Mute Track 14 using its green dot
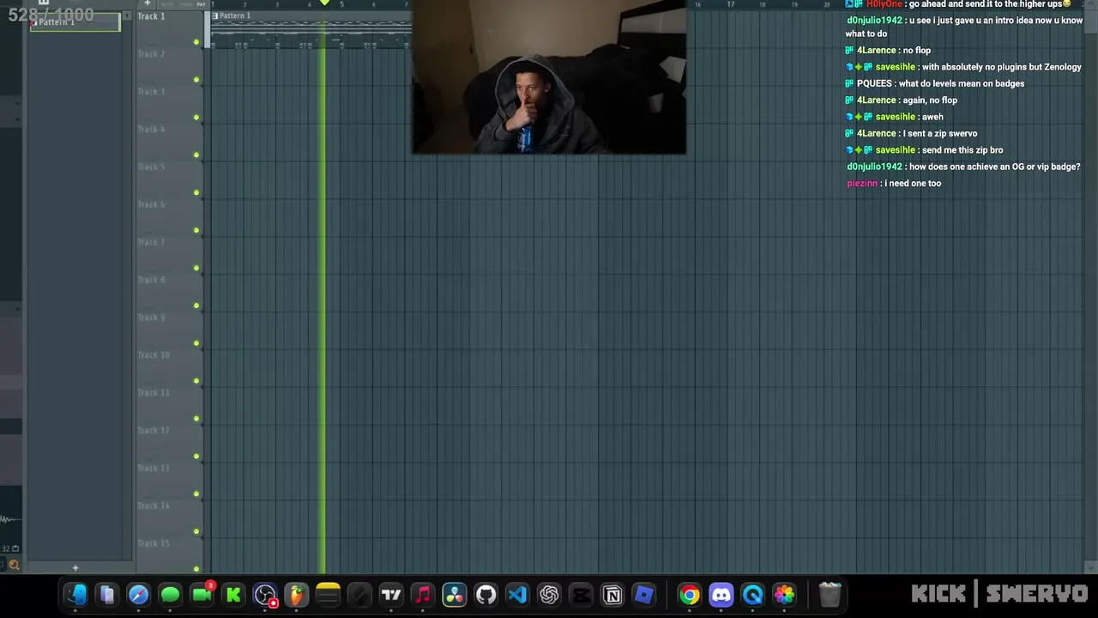 [196, 531]
